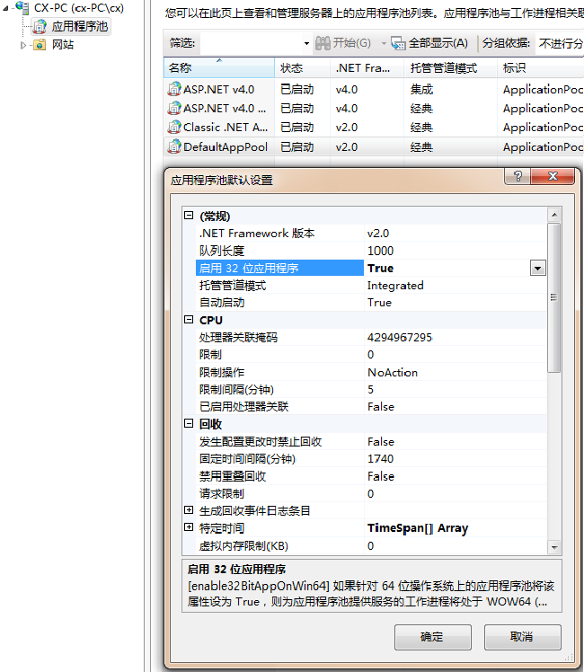The height and width of the screenshot is (672, 584).
Task: Collapse the 回收 property group
Action: pyautogui.click(x=189, y=423)
